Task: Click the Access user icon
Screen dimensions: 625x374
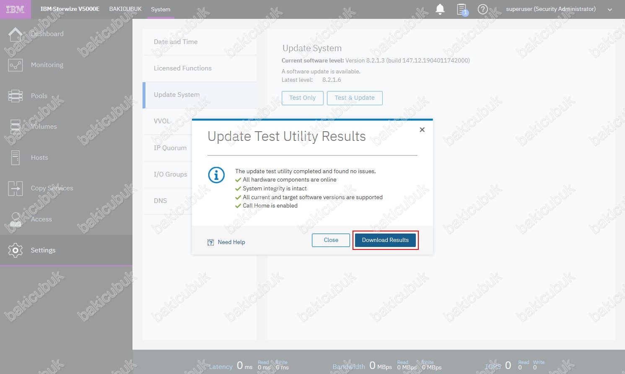Action: pos(16,219)
